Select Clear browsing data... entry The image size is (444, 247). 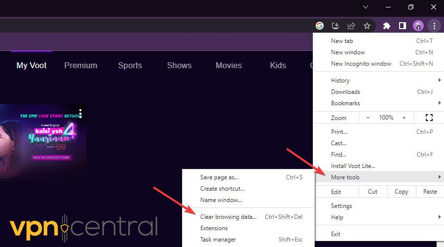click(x=248, y=217)
